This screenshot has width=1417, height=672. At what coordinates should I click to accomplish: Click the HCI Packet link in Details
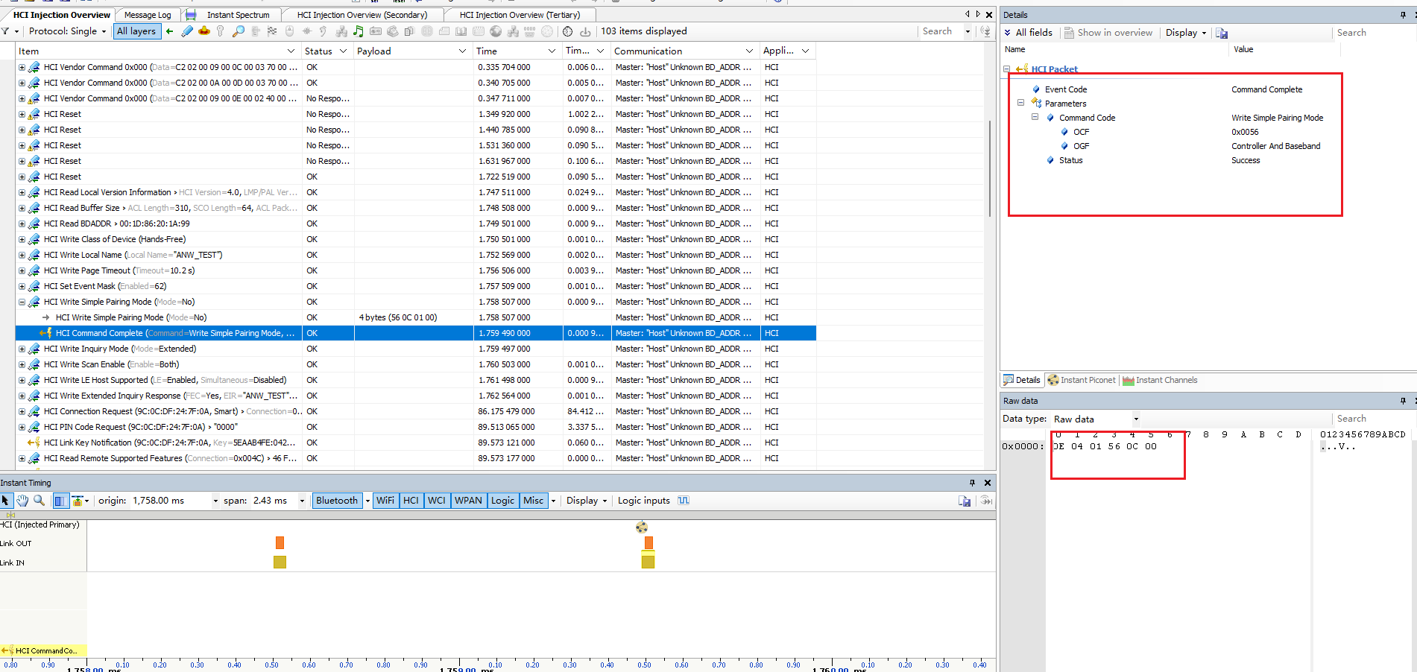click(1054, 69)
